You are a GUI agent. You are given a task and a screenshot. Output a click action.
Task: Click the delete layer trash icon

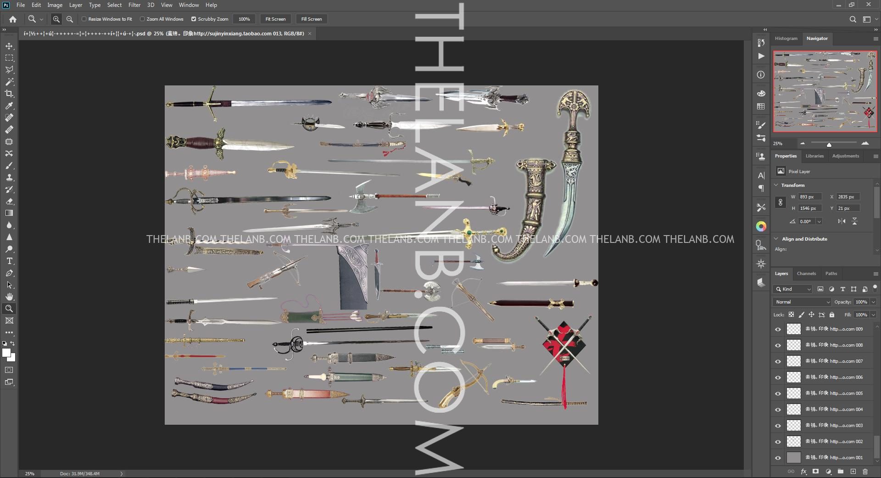coord(865,472)
